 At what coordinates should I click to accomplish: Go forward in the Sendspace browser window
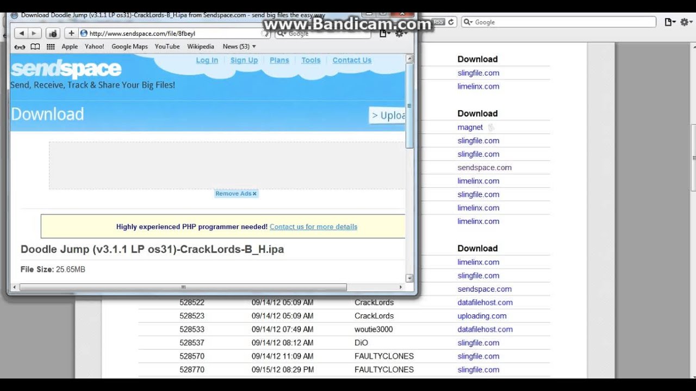34,33
